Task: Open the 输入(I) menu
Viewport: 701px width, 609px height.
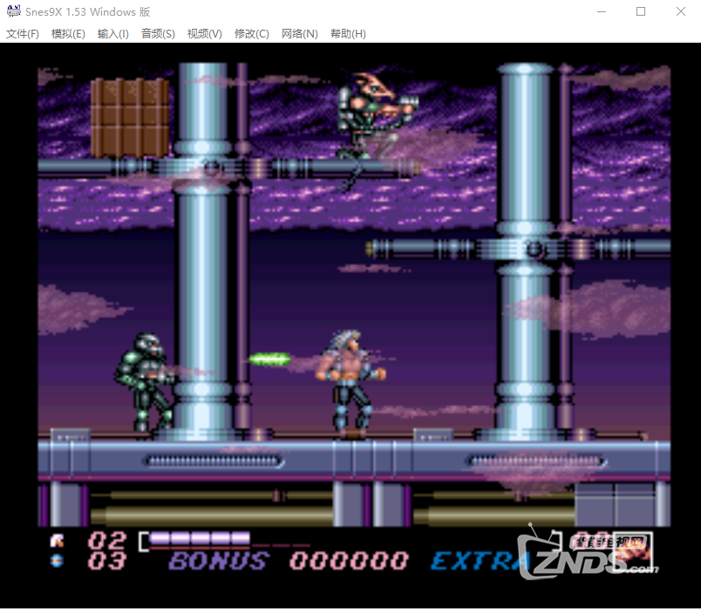Action: (x=113, y=34)
